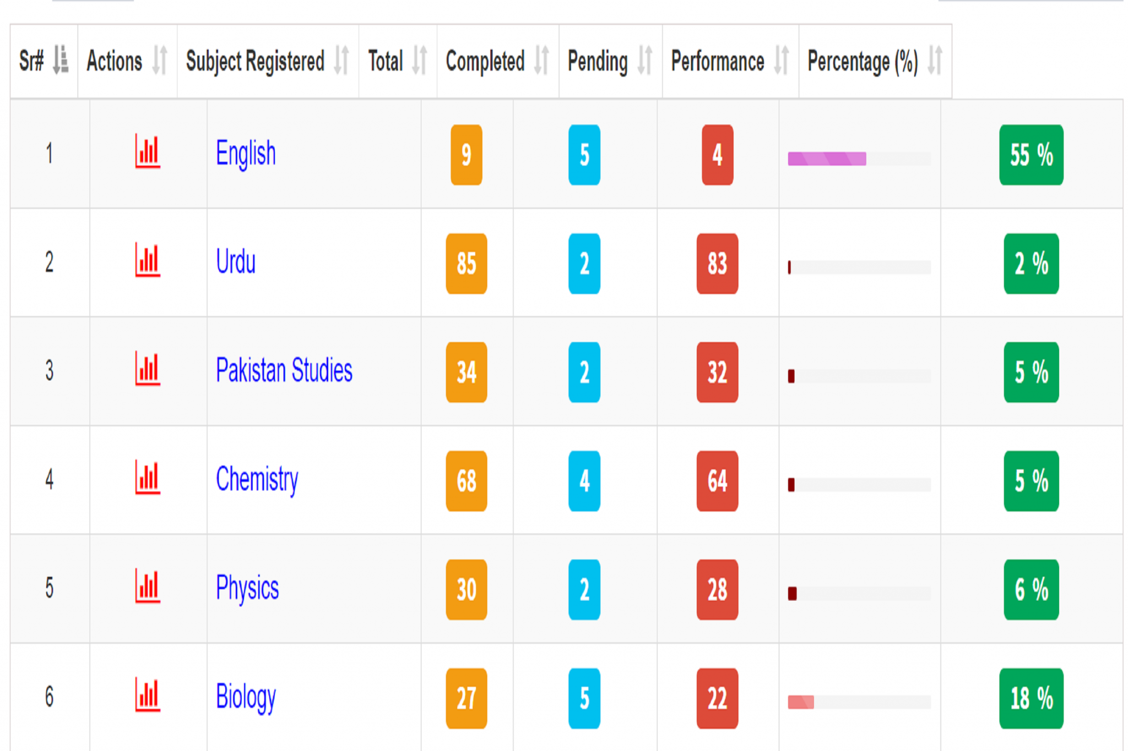Sort table by Actions column arrow
The image size is (1128, 751).
click(160, 60)
